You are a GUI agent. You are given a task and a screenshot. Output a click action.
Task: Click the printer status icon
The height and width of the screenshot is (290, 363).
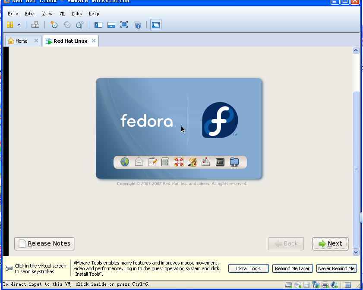click(325, 285)
